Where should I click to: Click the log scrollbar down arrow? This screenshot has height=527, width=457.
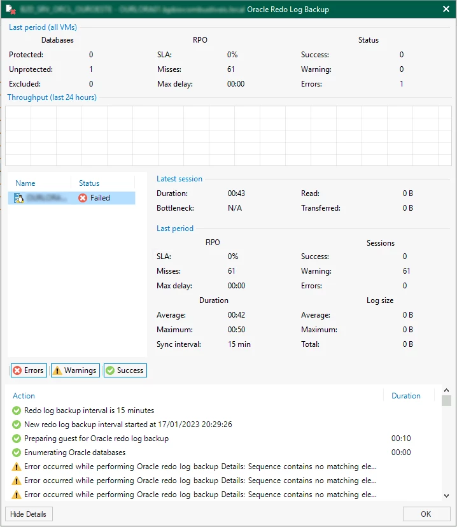coord(446,495)
